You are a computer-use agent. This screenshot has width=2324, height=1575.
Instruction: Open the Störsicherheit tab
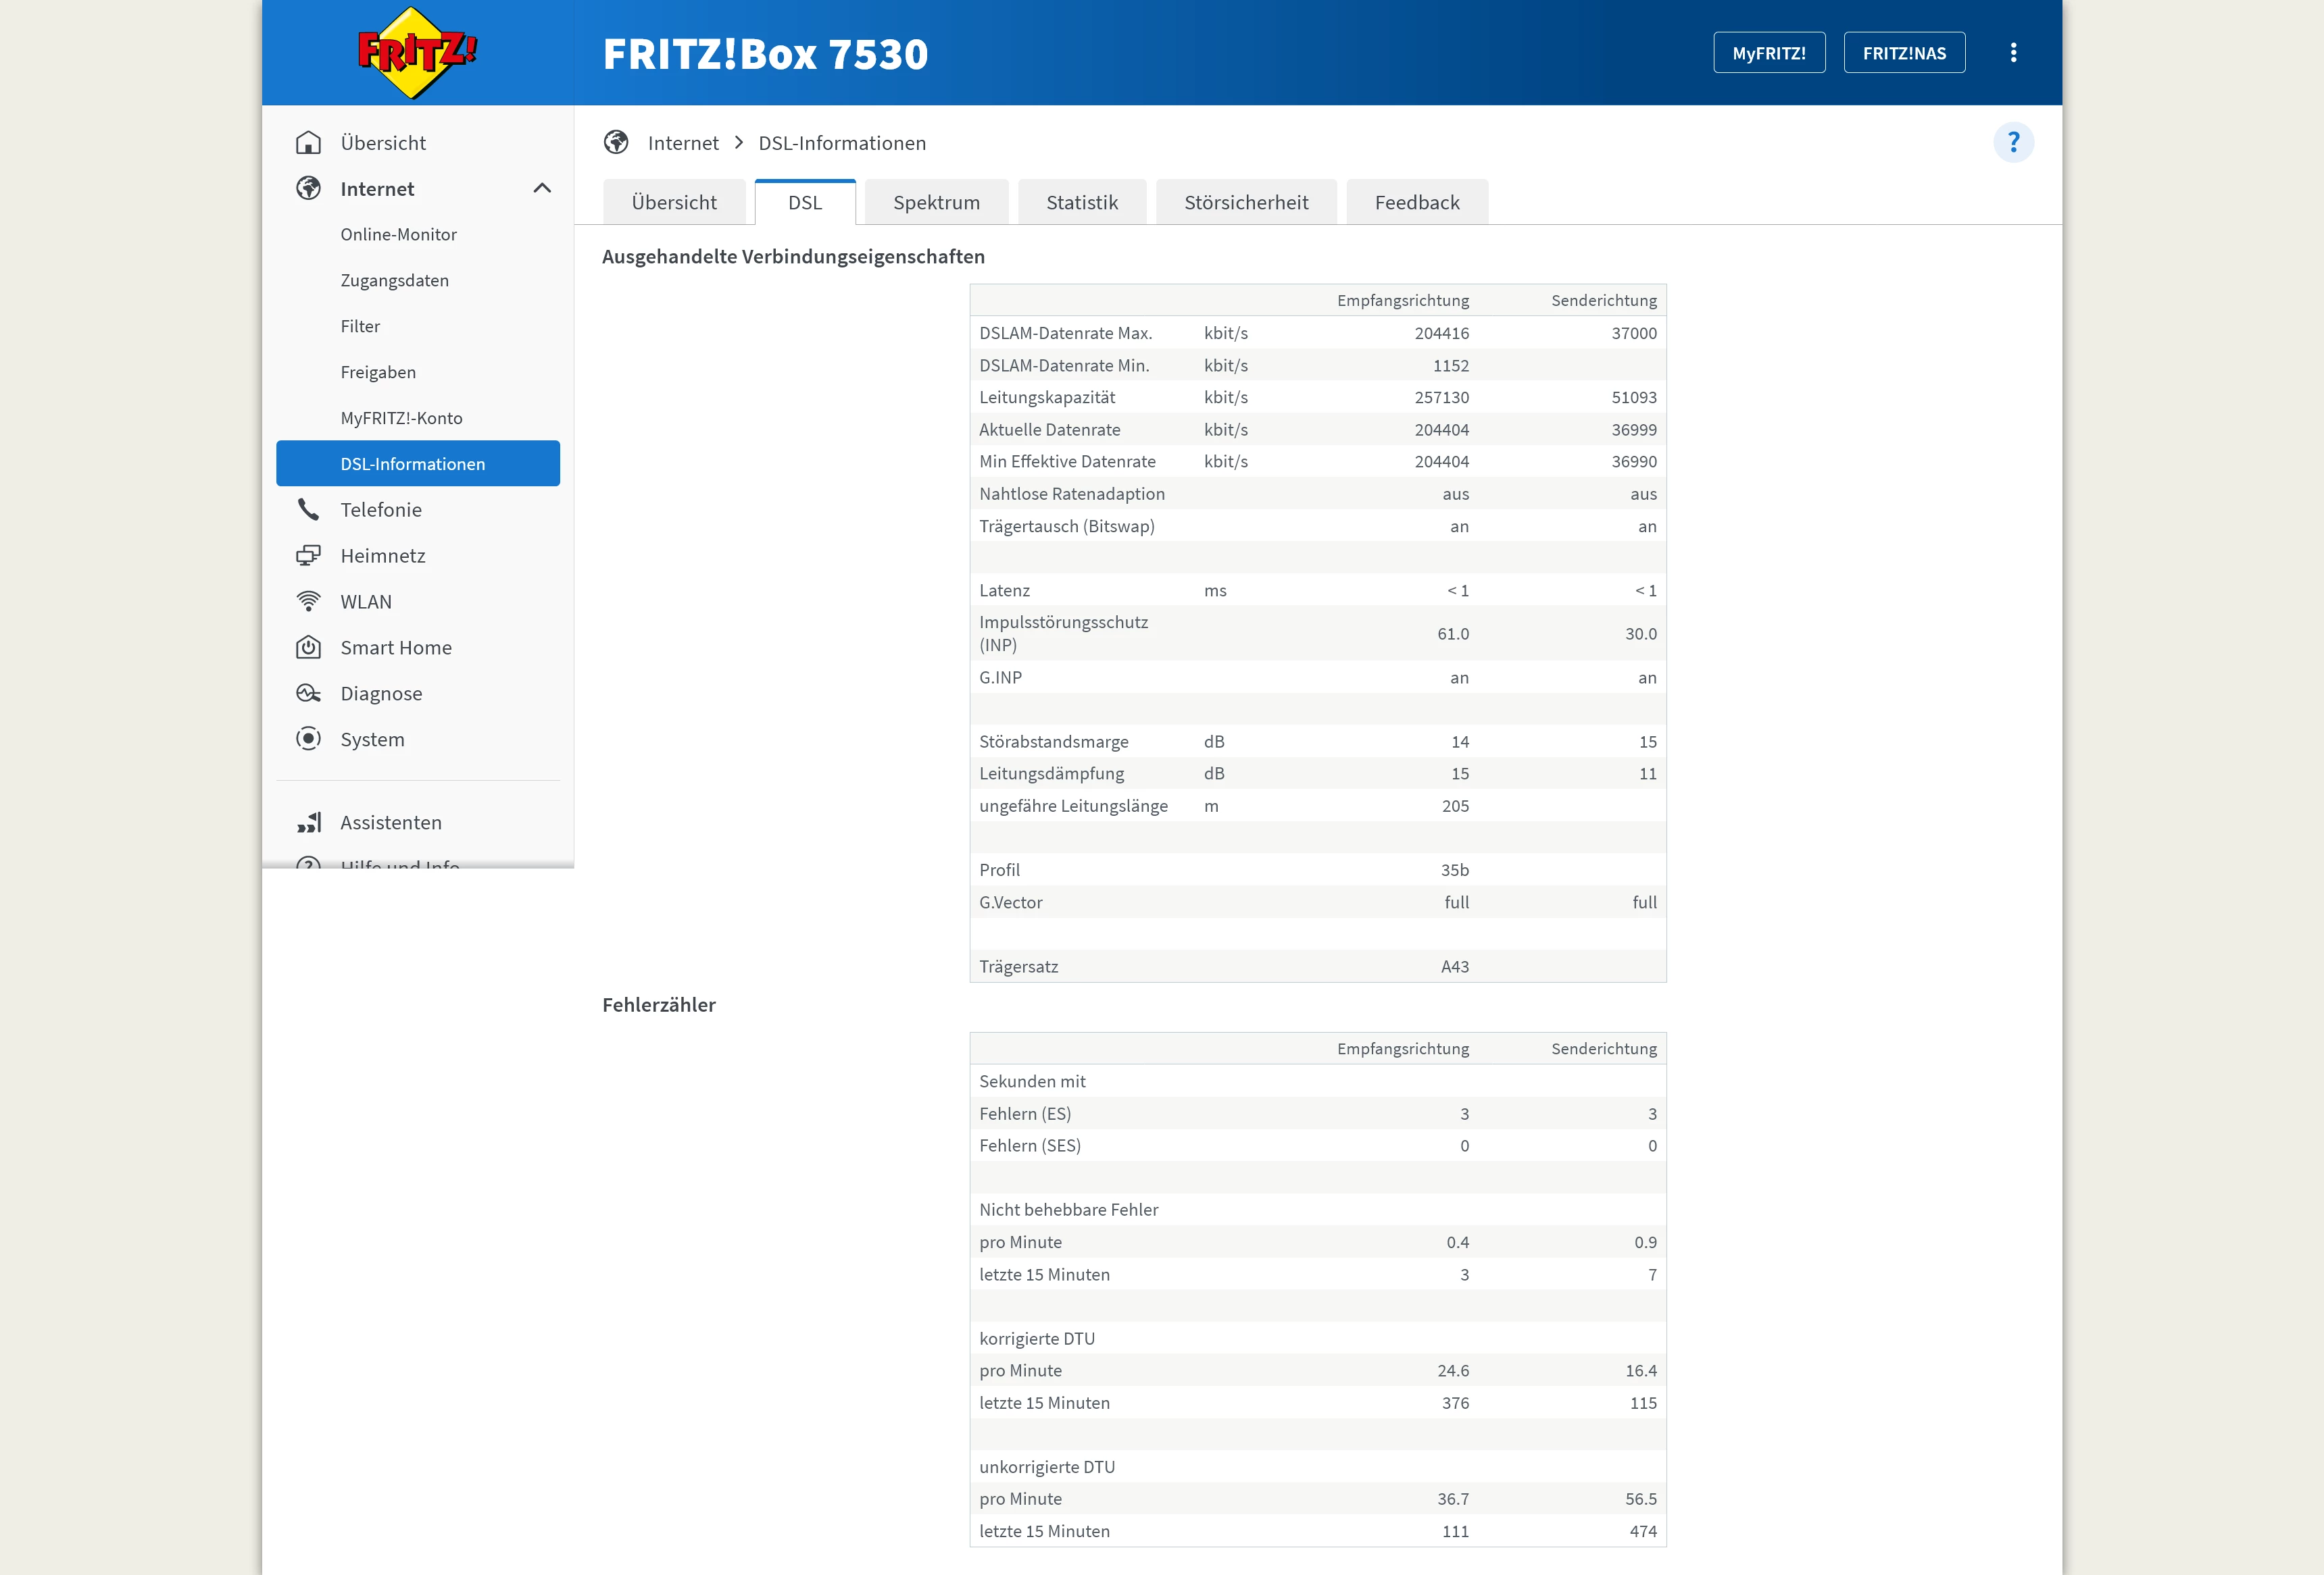(x=1245, y=203)
